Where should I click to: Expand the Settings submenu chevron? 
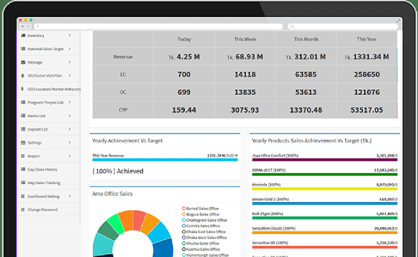[x=70, y=142]
